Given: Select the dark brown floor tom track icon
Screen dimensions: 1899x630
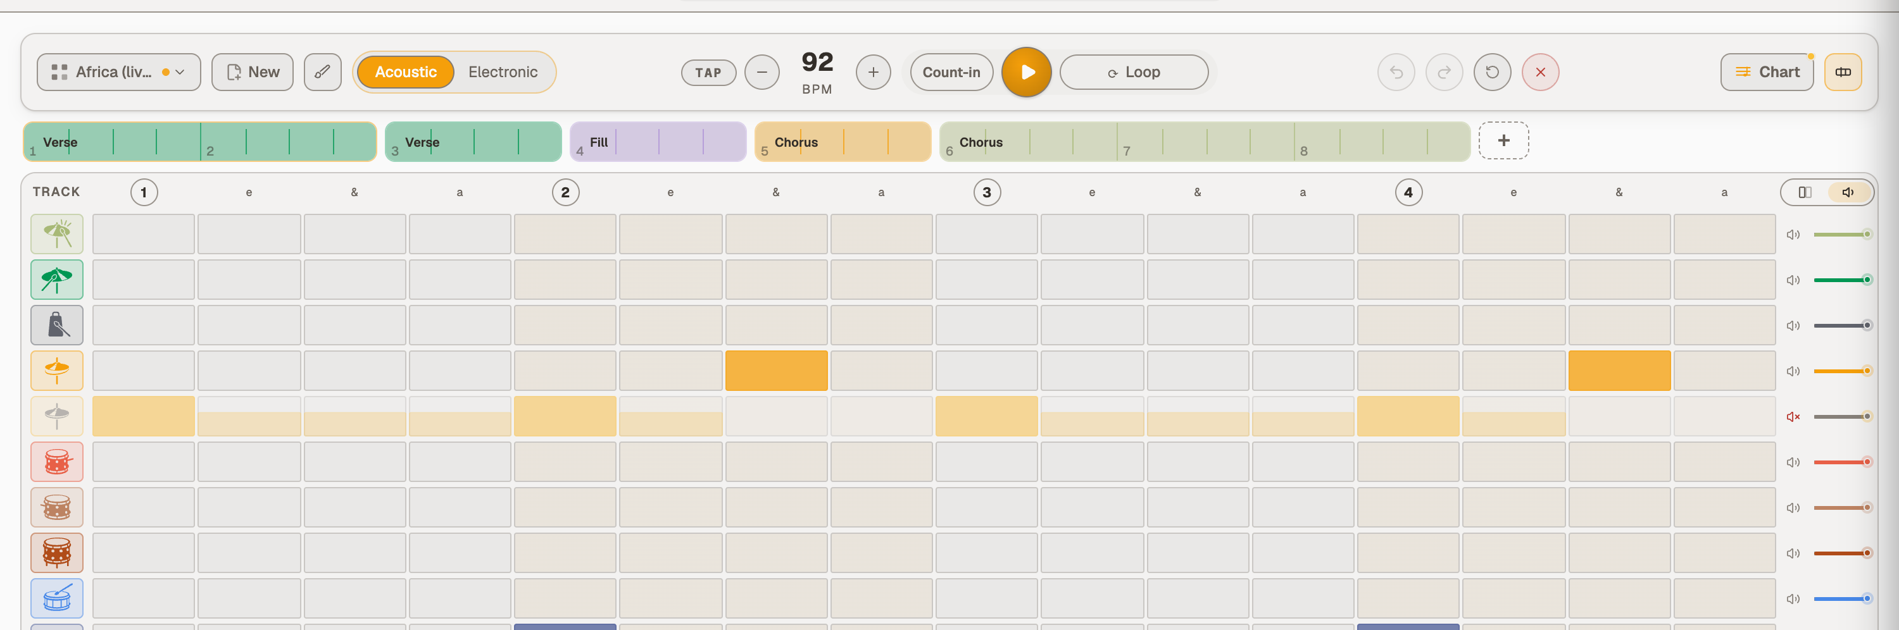Looking at the screenshot, I should point(57,553).
